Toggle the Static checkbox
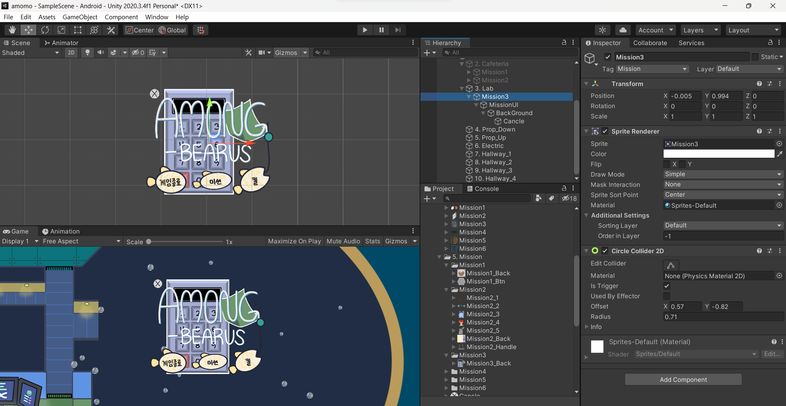This screenshot has width=786, height=406. (x=755, y=57)
